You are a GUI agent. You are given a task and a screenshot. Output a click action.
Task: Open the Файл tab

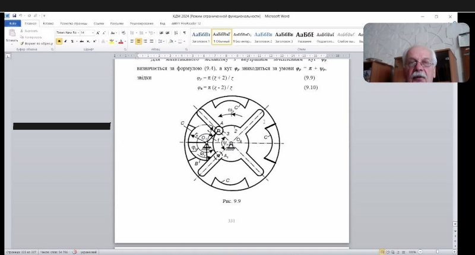[12, 23]
